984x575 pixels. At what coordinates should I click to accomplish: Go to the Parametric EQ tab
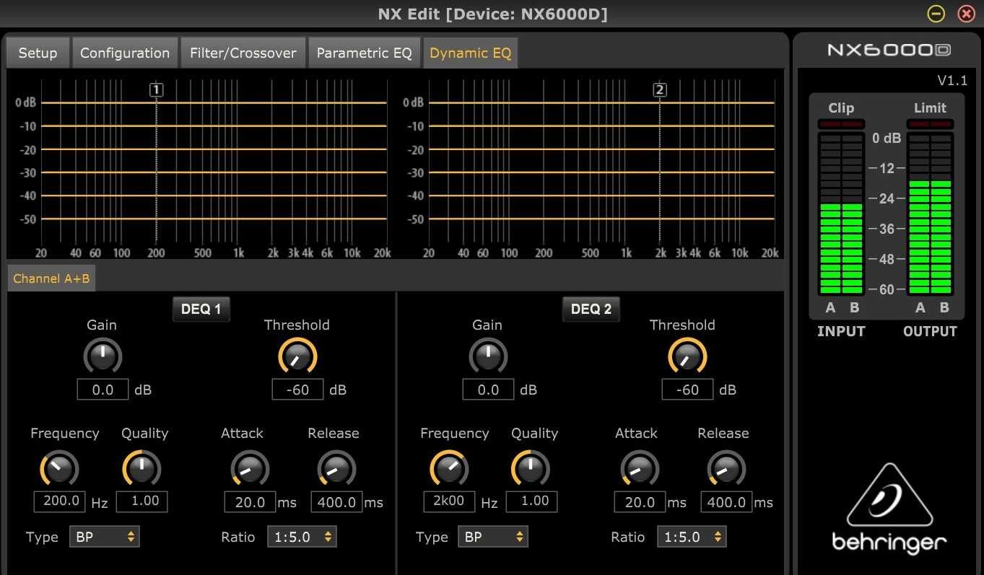click(365, 53)
